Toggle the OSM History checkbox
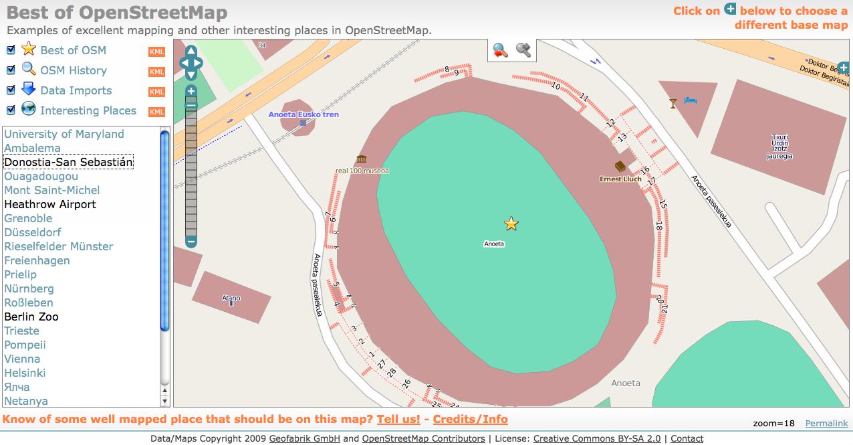Image resolution: width=853 pixels, height=445 pixels. (10, 70)
